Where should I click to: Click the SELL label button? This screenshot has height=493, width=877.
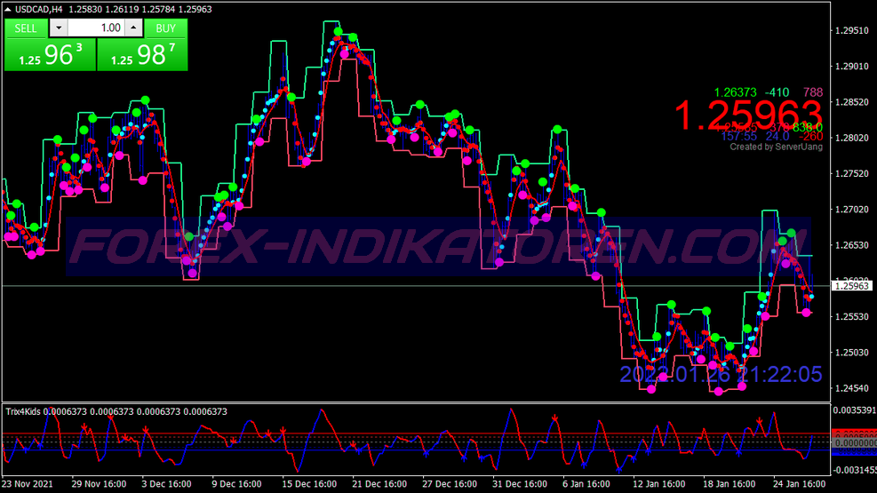[26, 28]
